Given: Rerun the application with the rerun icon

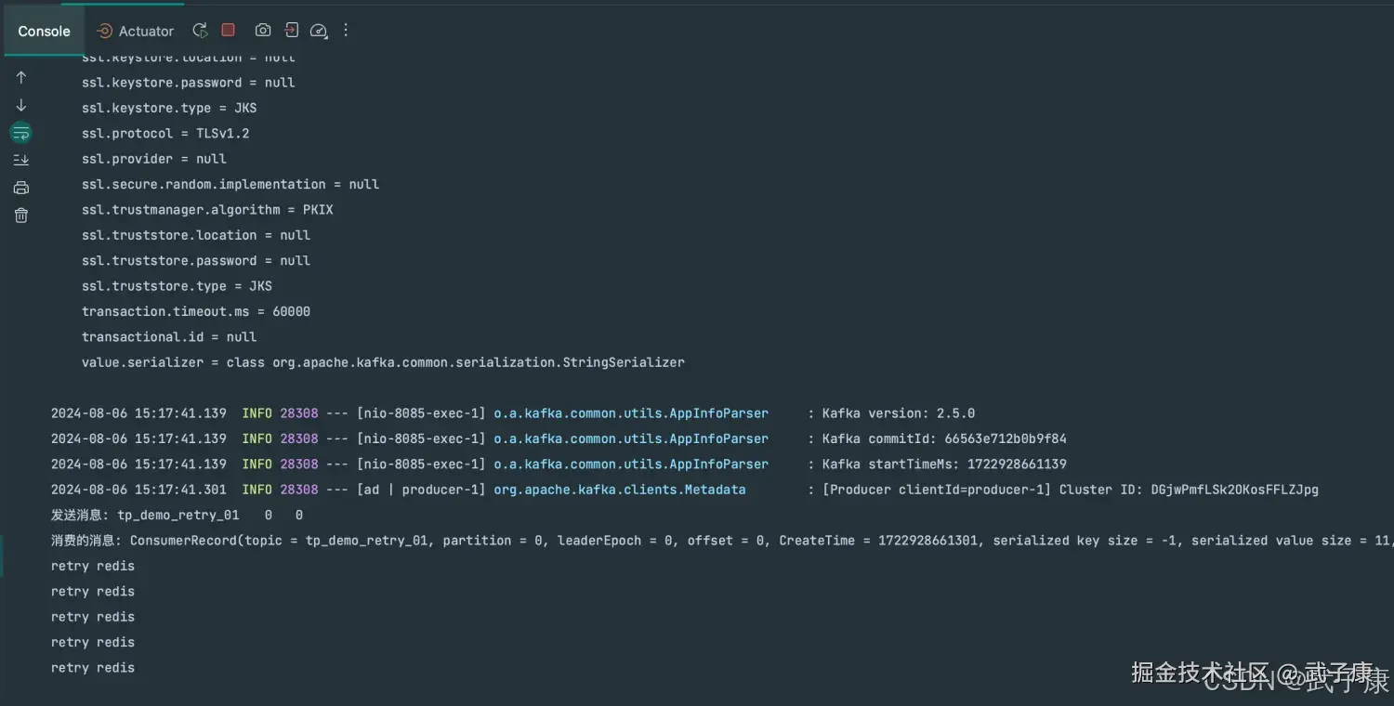Looking at the screenshot, I should click(200, 31).
